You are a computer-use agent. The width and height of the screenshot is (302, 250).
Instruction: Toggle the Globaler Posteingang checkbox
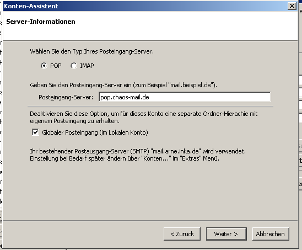pos(35,132)
